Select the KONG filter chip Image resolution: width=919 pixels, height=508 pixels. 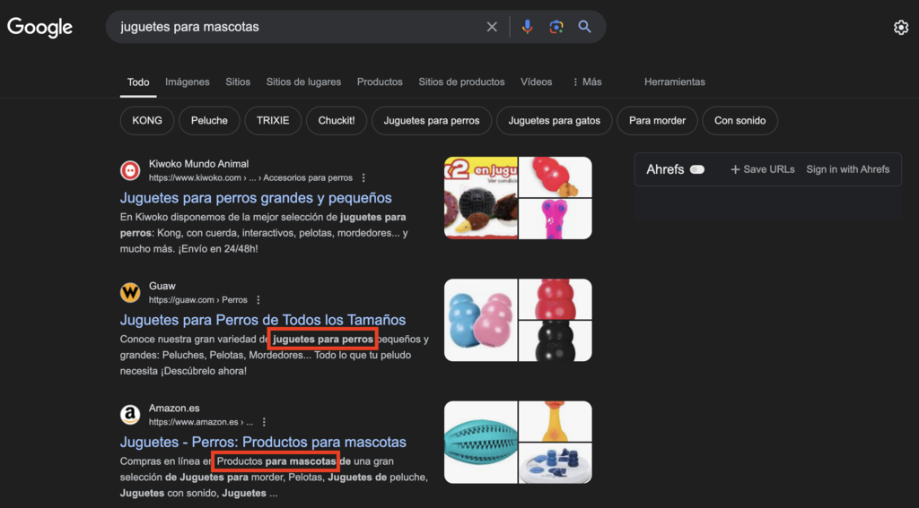[x=147, y=121]
